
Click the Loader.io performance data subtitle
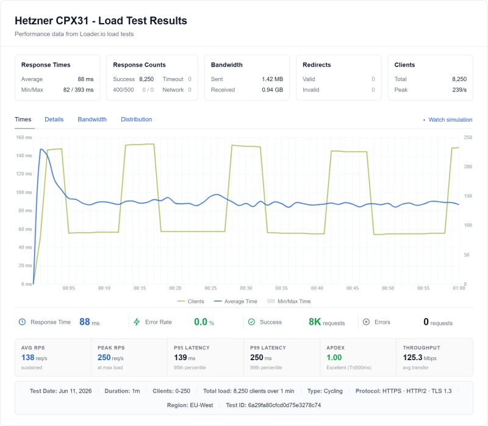click(x=74, y=34)
